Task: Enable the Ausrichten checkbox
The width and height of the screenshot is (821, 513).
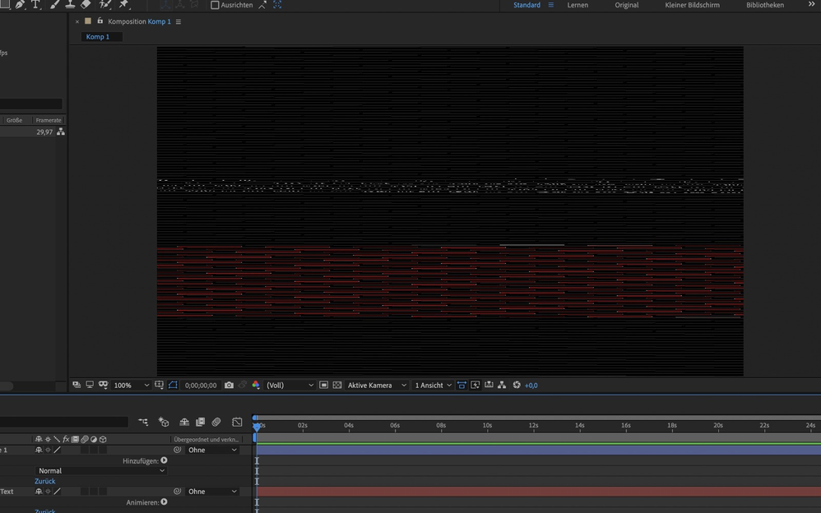Action: (x=215, y=5)
